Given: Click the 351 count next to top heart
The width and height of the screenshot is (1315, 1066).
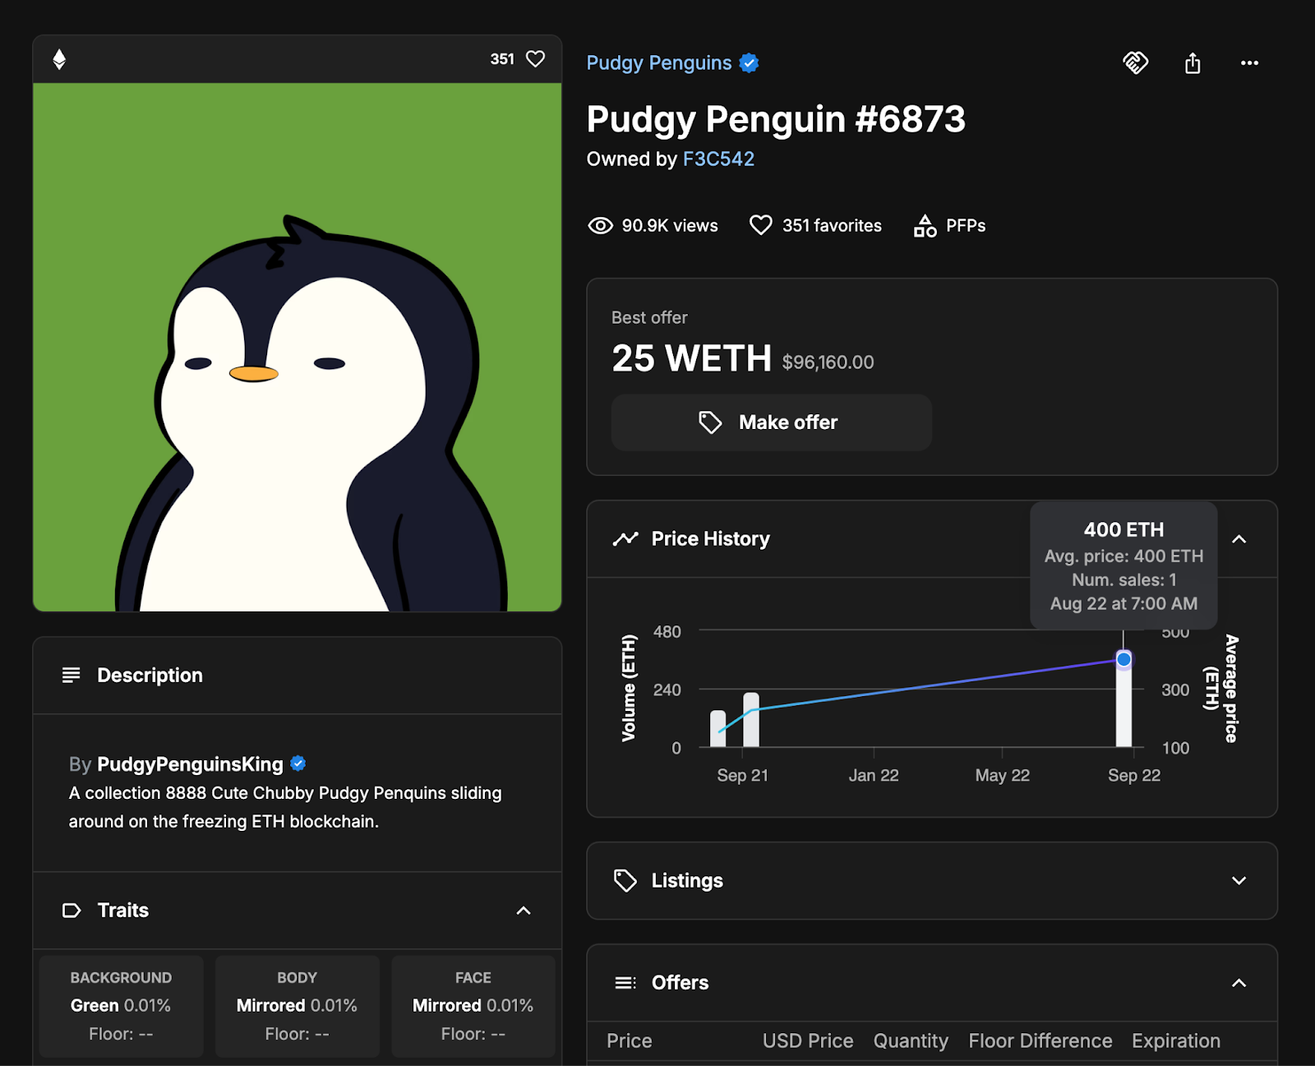Looking at the screenshot, I should [x=502, y=59].
